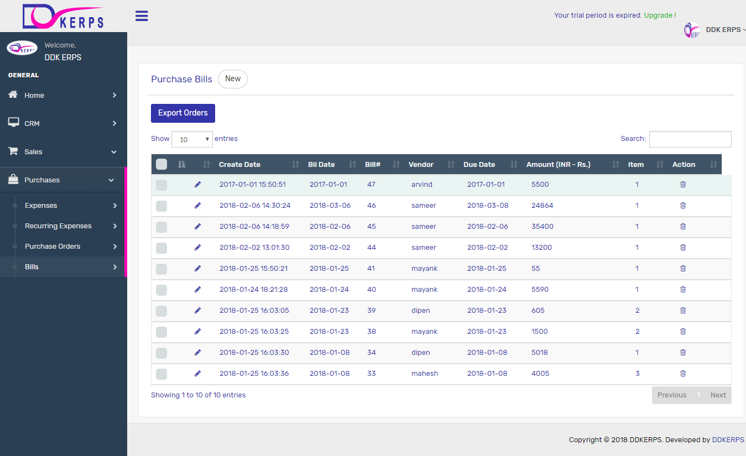Expand the Sales sidebar menu
The image size is (746, 456).
[x=64, y=151]
